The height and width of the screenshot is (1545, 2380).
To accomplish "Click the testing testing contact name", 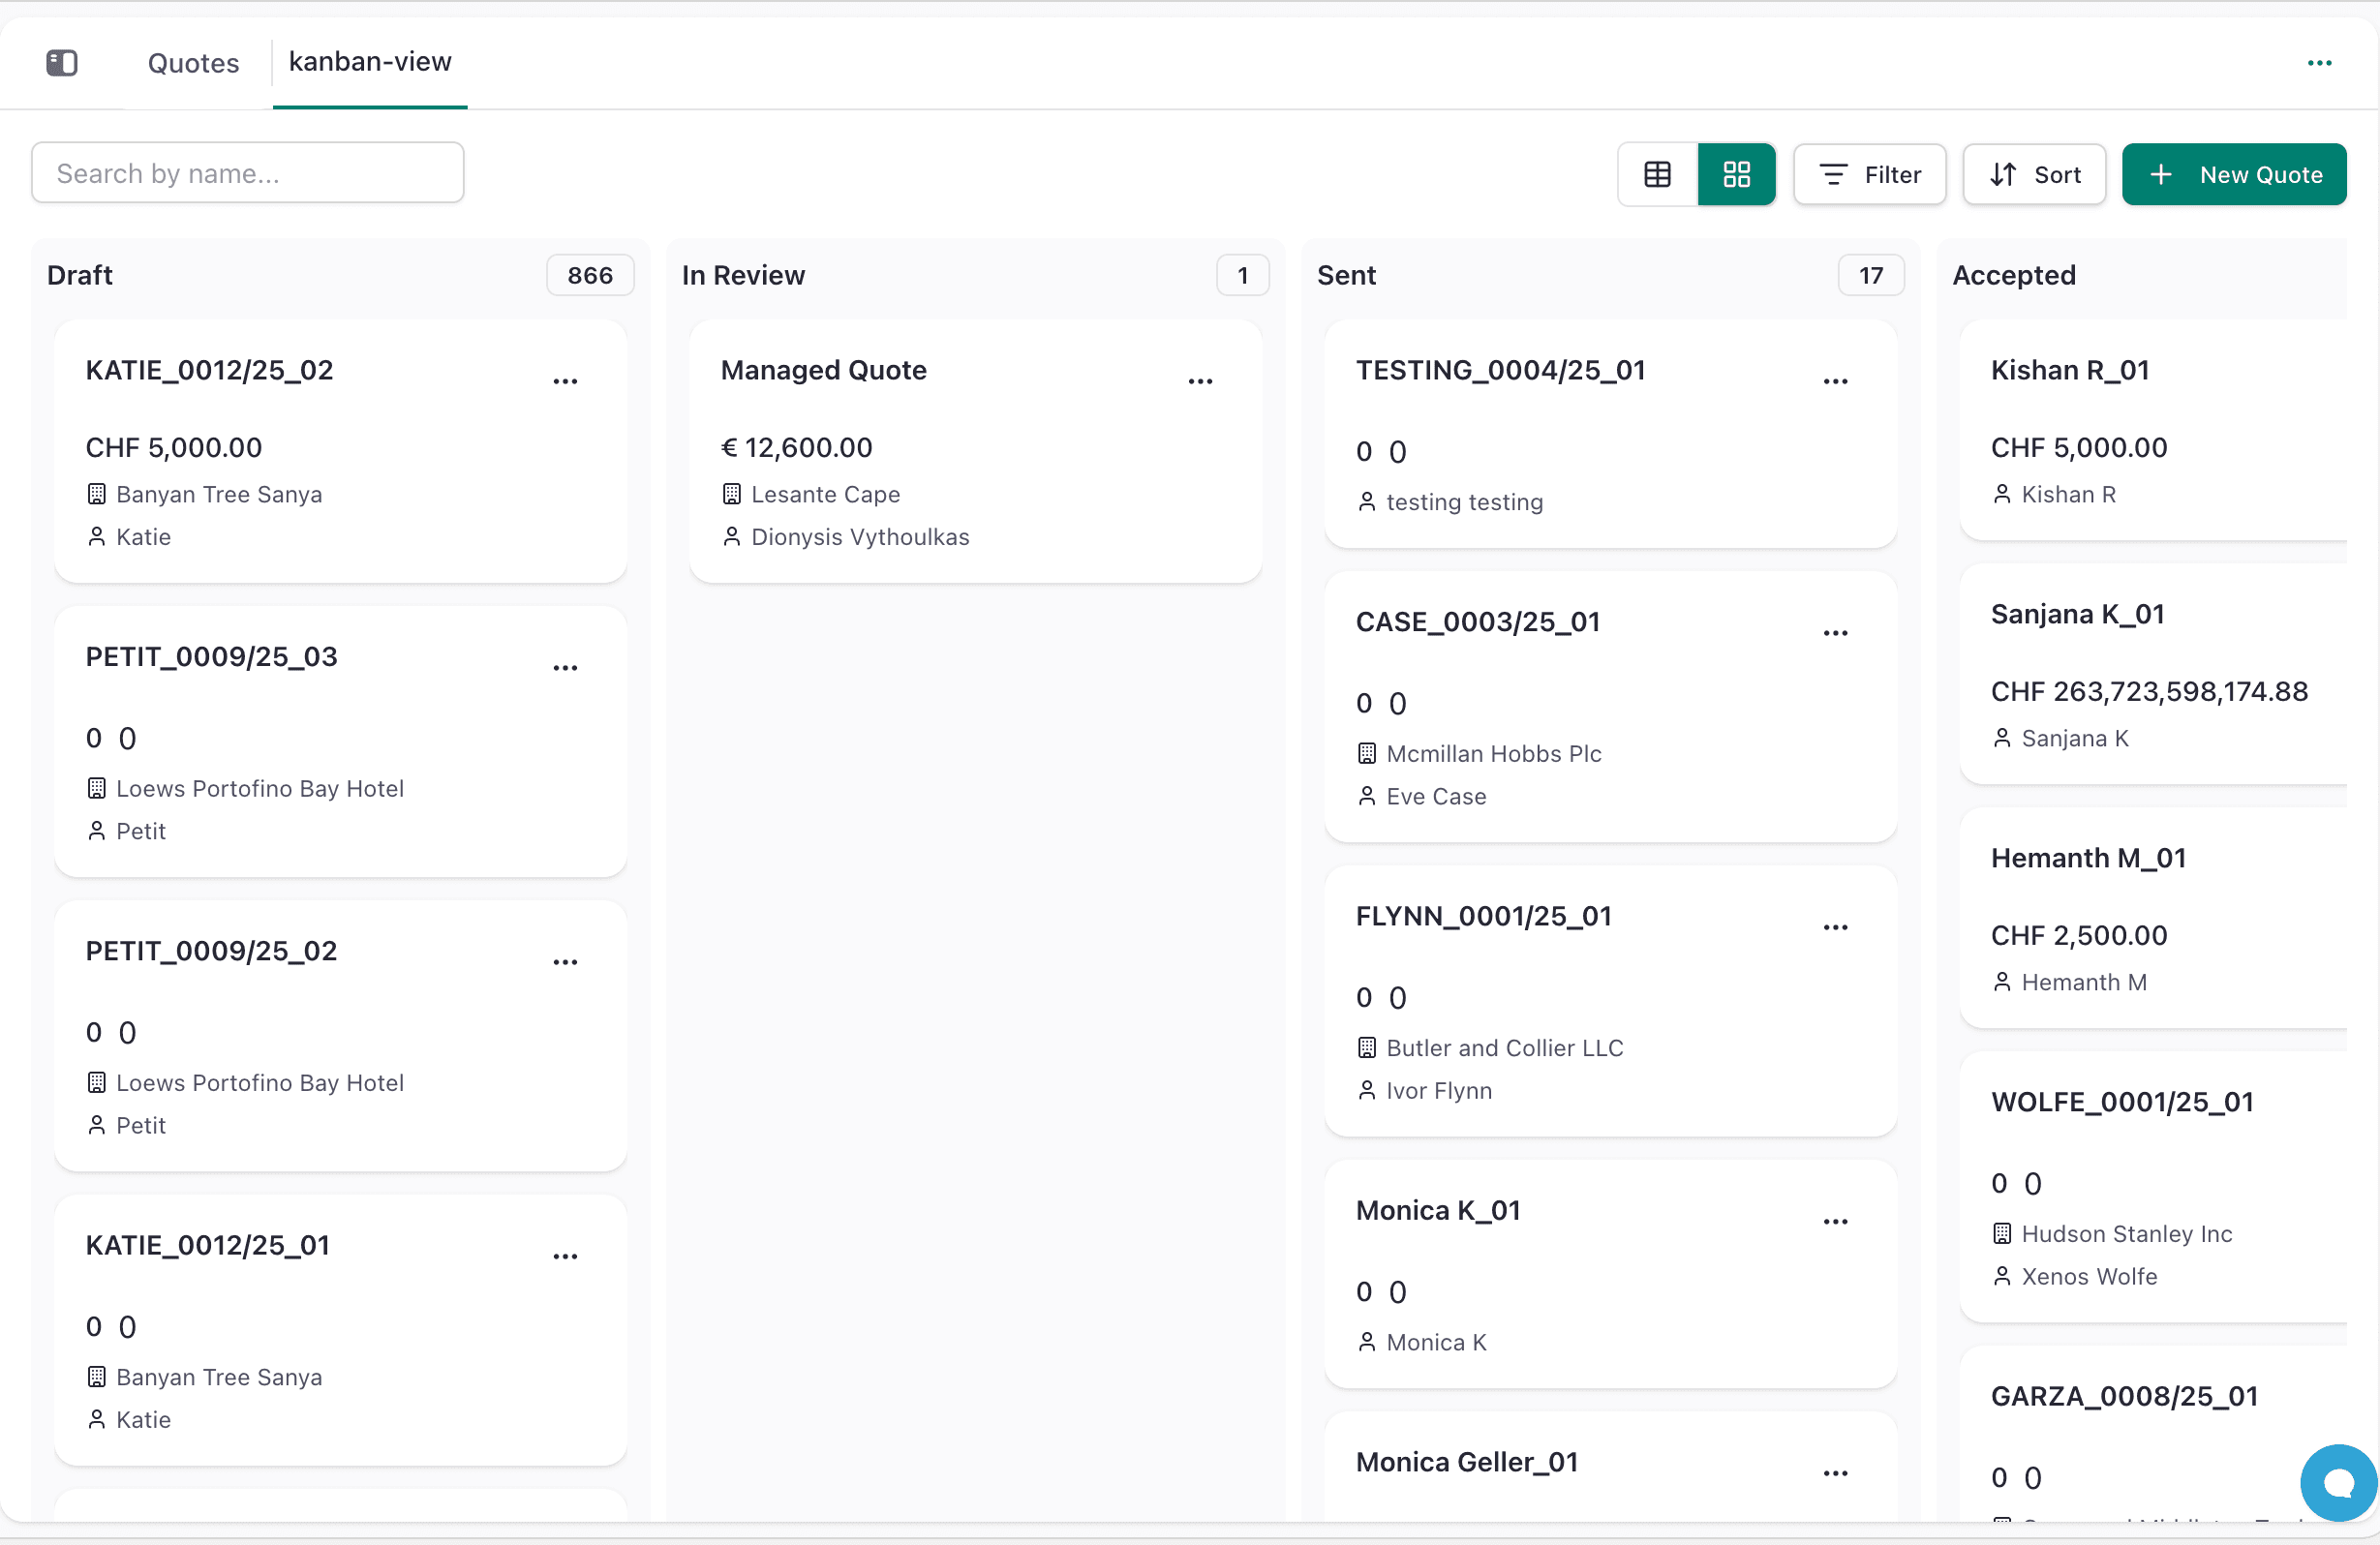I will point(1464,502).
